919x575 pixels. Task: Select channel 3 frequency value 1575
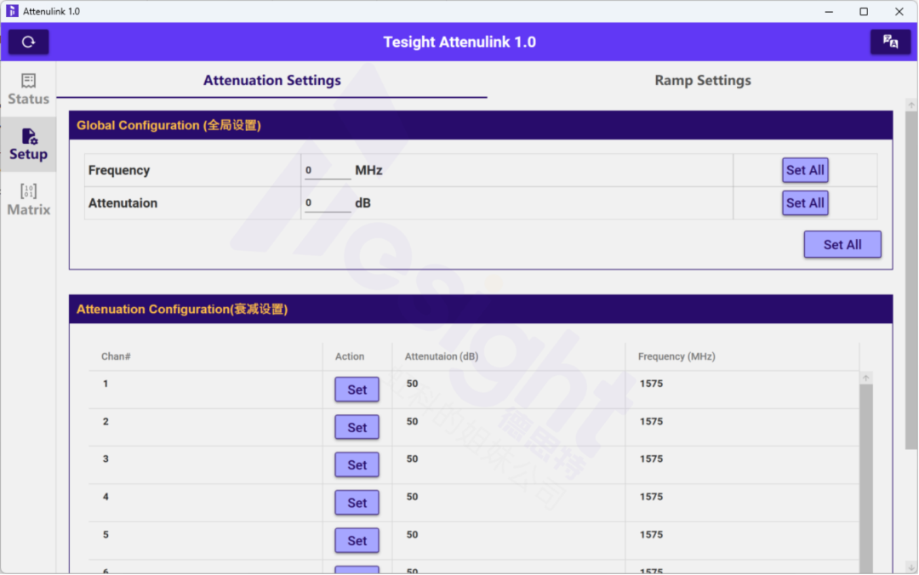(651, 459)
